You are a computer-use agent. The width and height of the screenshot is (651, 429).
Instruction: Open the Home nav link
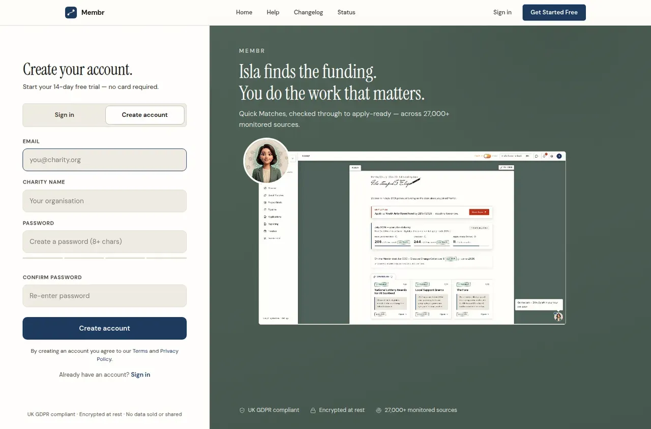pyautogui.click(x=244, y=12)
